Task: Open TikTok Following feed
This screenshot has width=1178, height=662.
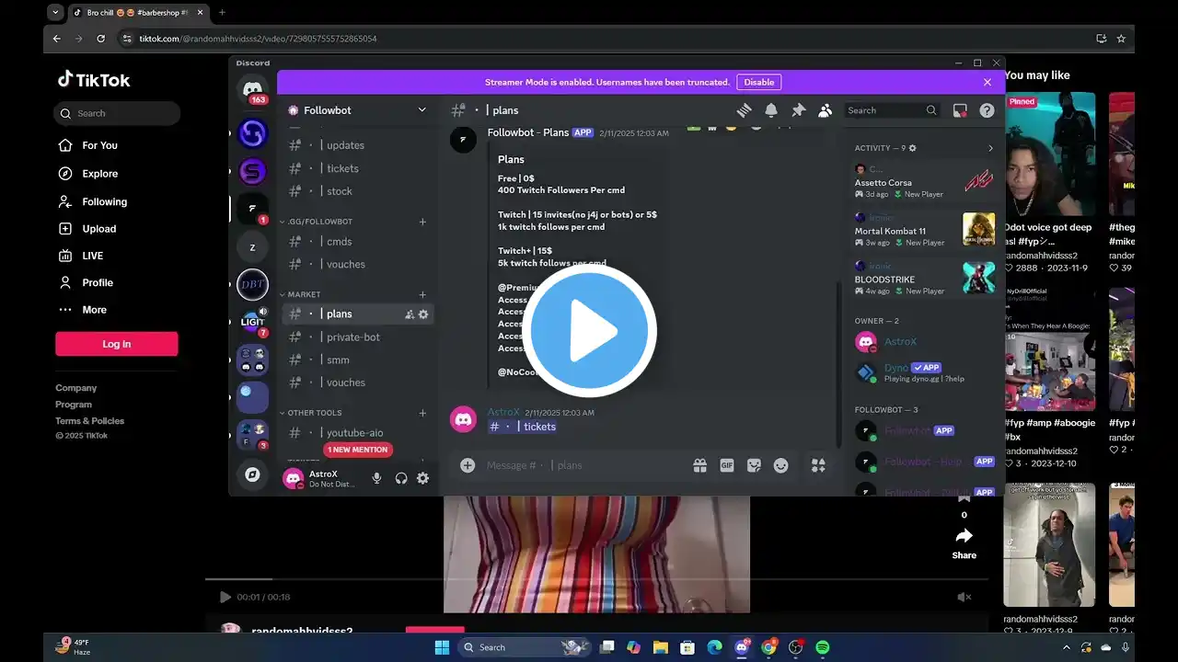Action: pos(92,201)
